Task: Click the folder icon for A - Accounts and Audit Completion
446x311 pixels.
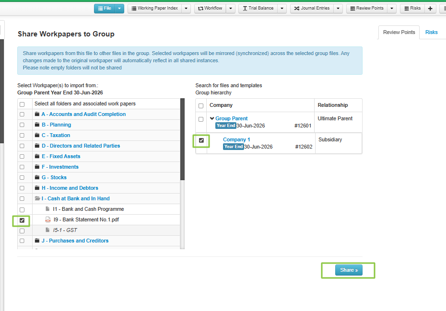Action: [37, 115]
